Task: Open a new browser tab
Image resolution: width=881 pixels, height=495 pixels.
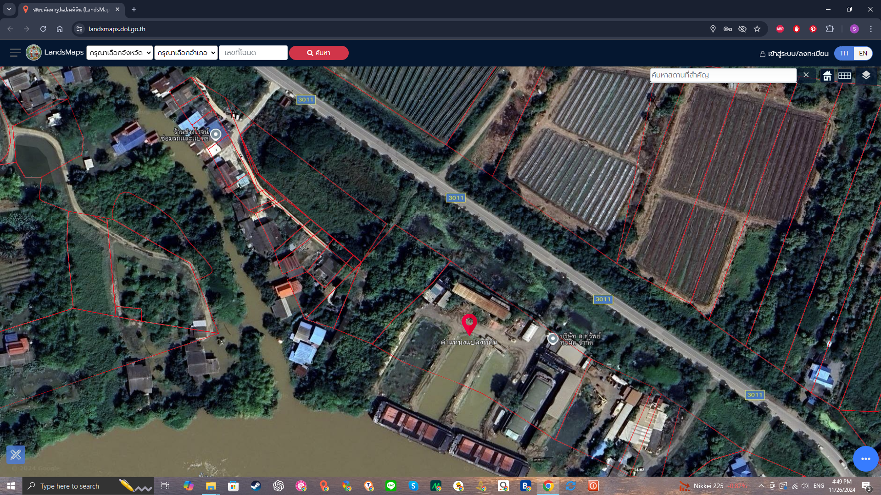Action: (x=134, y=9)
